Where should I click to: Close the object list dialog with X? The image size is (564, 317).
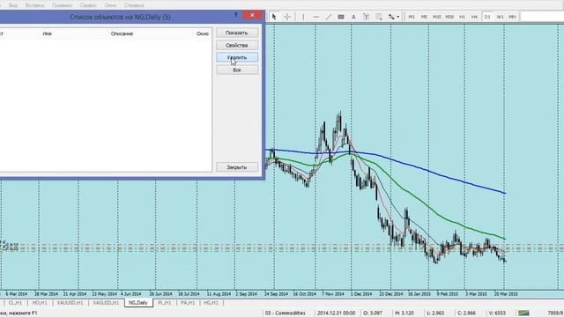[x=252, y=15]
